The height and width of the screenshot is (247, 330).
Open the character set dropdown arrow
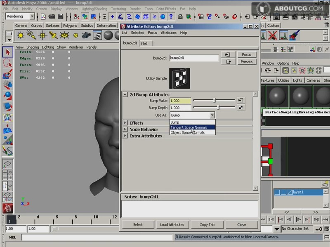277,229
